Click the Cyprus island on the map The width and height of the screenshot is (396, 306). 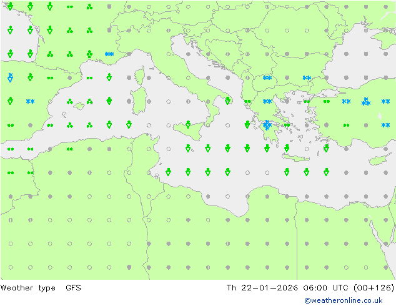378,159
